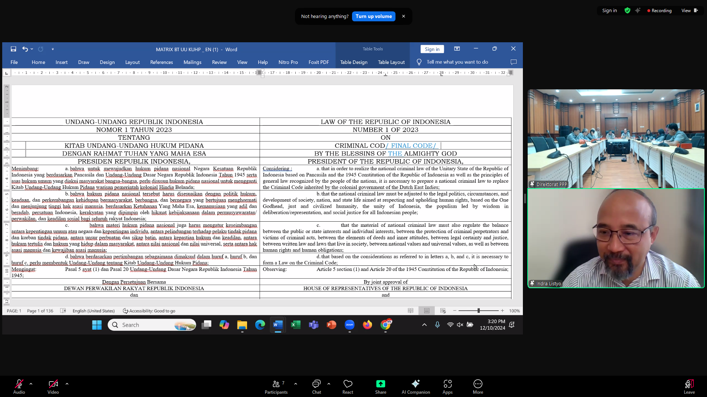Open Ribbon Display Options icon
Image resolution: width=707 pixels, height=397 pixels.
point(457,49)
